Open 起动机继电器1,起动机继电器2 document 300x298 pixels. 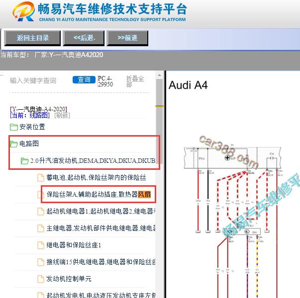pos(101,211)
